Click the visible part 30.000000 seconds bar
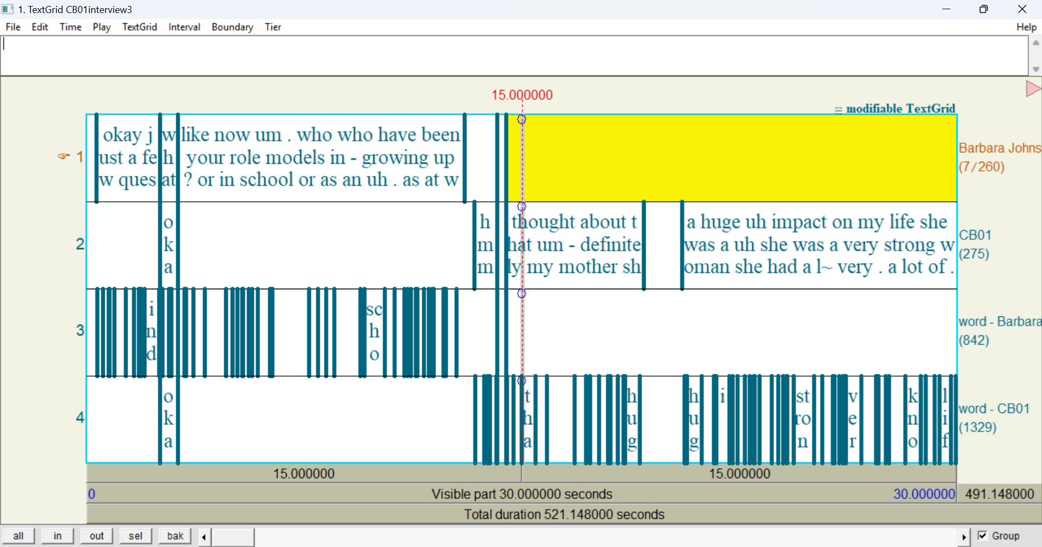This screenshot has height=547, width=1042. tap(522, 494)
